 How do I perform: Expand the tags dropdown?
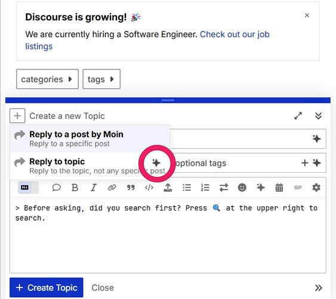click(101, 79)
